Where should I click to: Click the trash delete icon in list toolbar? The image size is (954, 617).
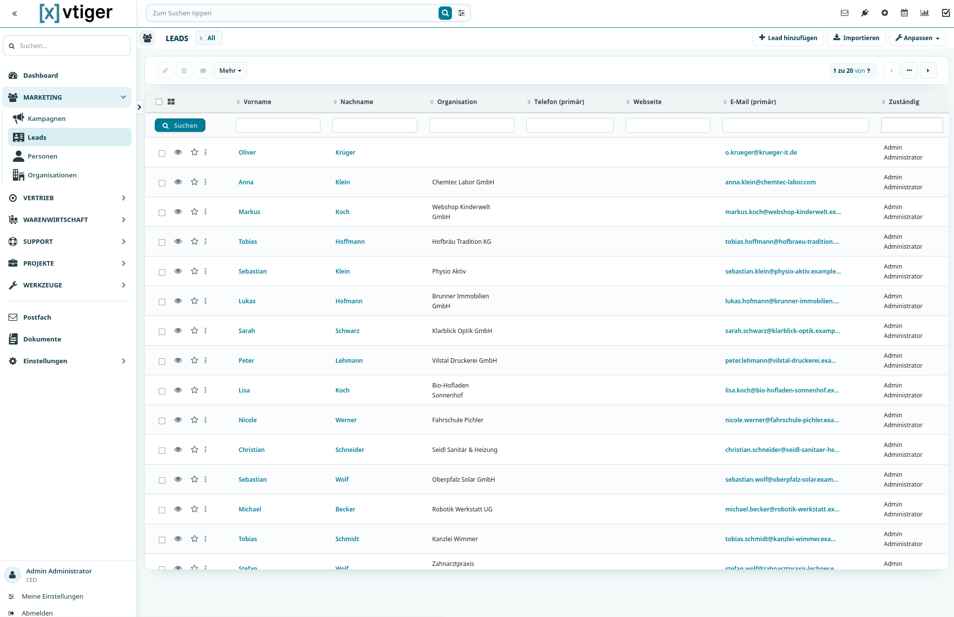coord(184,70)
